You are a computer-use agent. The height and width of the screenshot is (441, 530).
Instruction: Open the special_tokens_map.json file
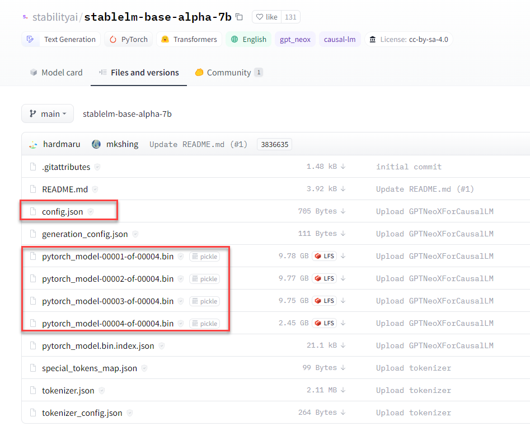coord(90,368)
